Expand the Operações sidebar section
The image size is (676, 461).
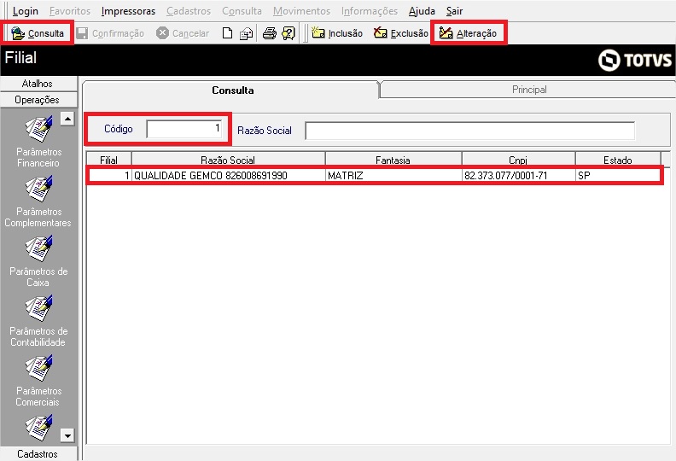click(x=38, y=100)
